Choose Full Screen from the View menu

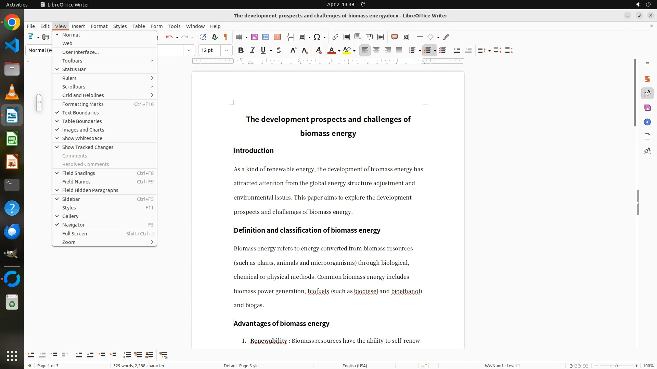(x=75, y=234)
